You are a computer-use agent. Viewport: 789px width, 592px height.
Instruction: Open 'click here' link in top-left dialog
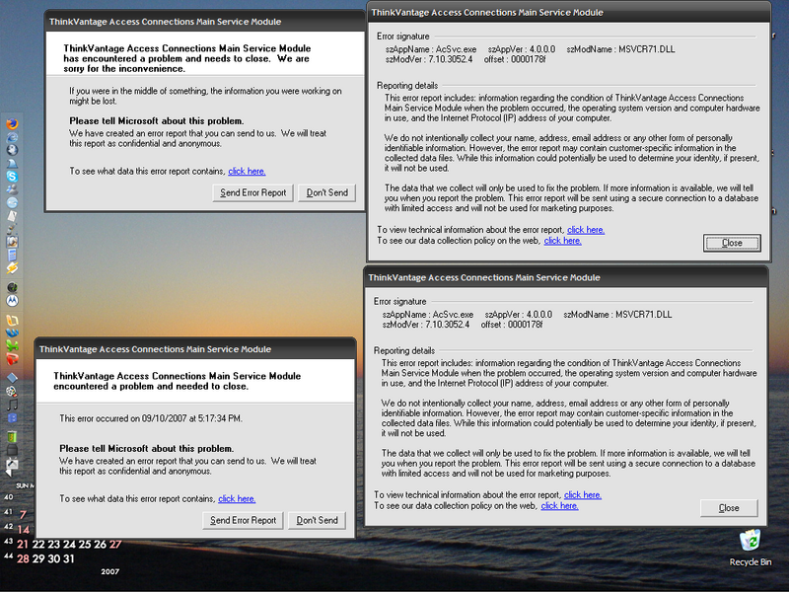pos(247,171)
